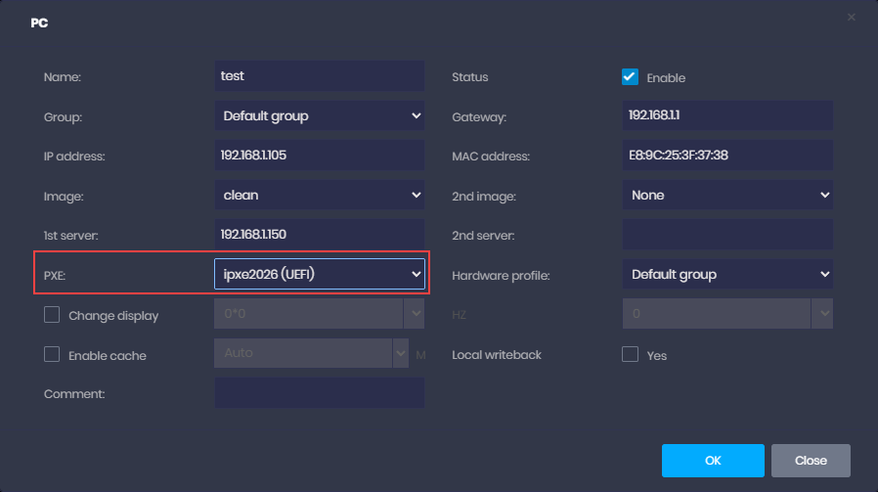Image resolution: width=878 pixels, height=492 pixels.
Task: Uncheck the Status Enable checkbox
Action: pos(630,77)
